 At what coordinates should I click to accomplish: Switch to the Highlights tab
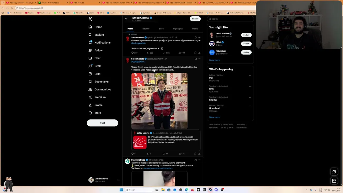[x=178, y=29]
